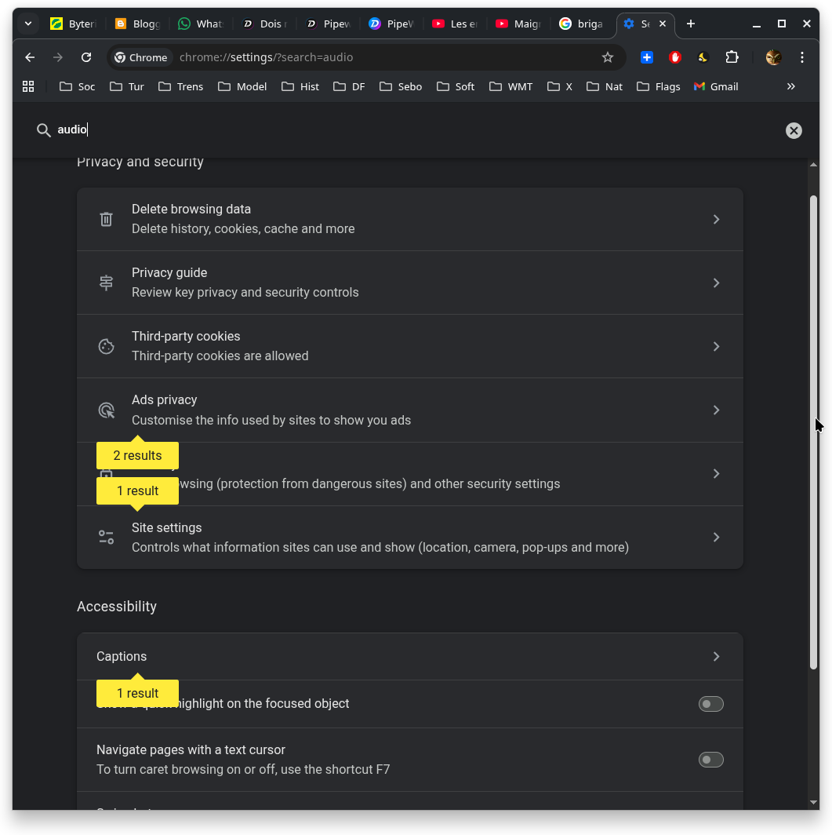Click the profile avatar icon
The width and height of the screenshot is (832, 835).
[773, 57]
